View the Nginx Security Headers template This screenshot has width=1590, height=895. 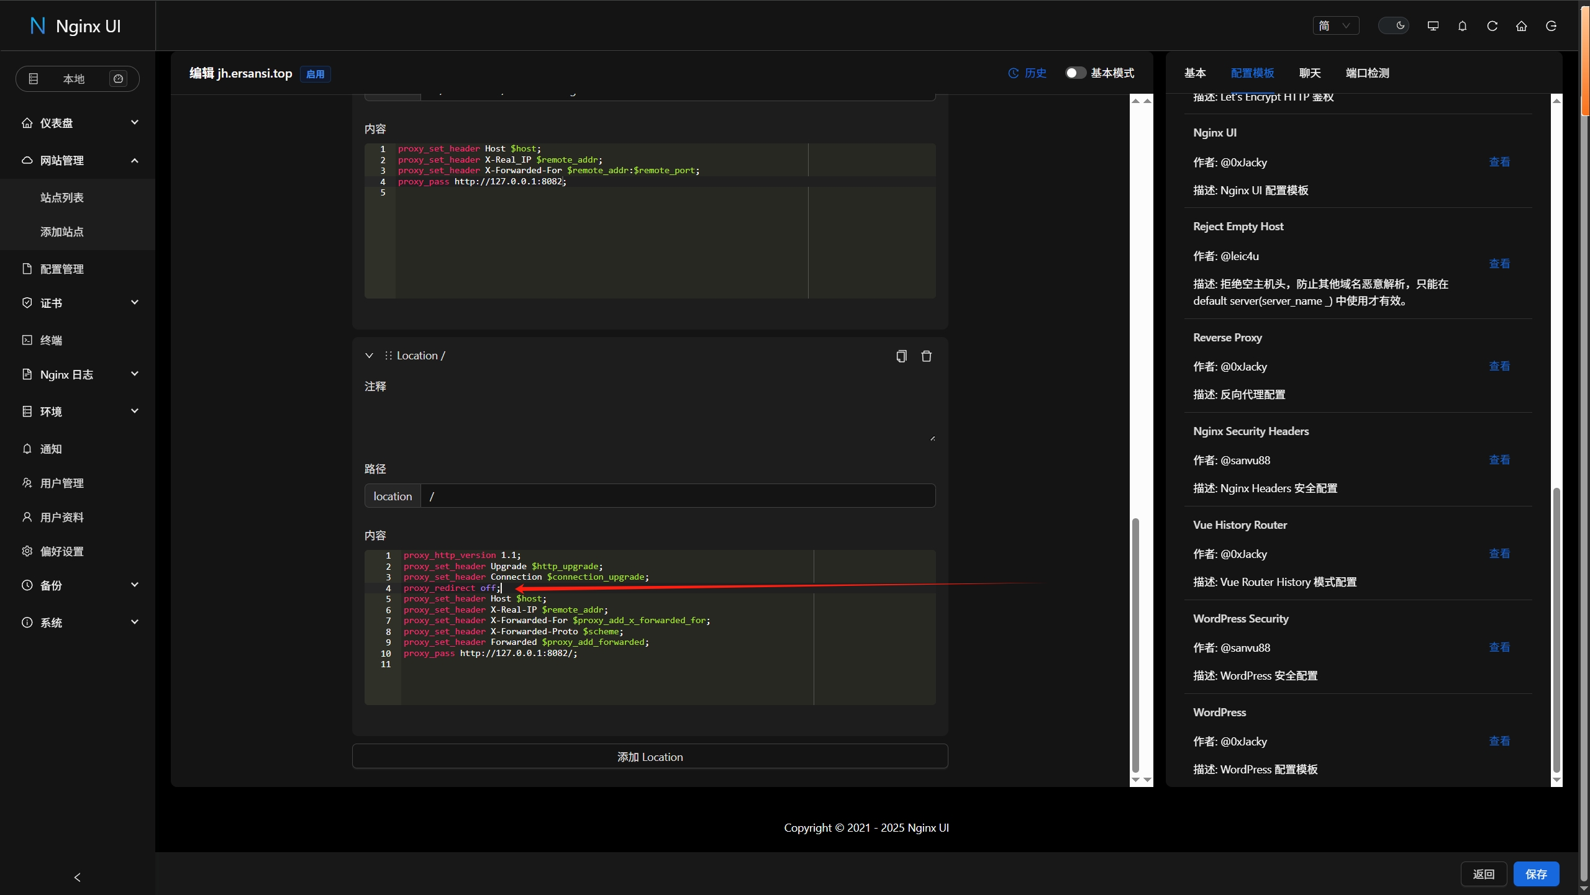tap(1499, 460)
